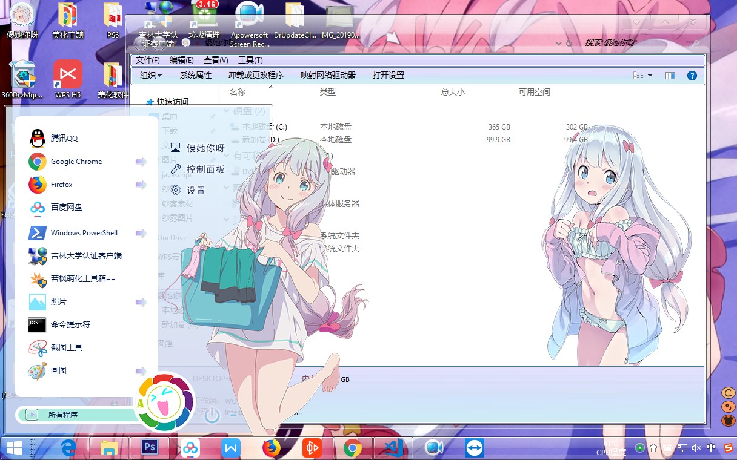737x460 pixels.
Task: Open the 查看(V) menu
Action: pos(216,61)
